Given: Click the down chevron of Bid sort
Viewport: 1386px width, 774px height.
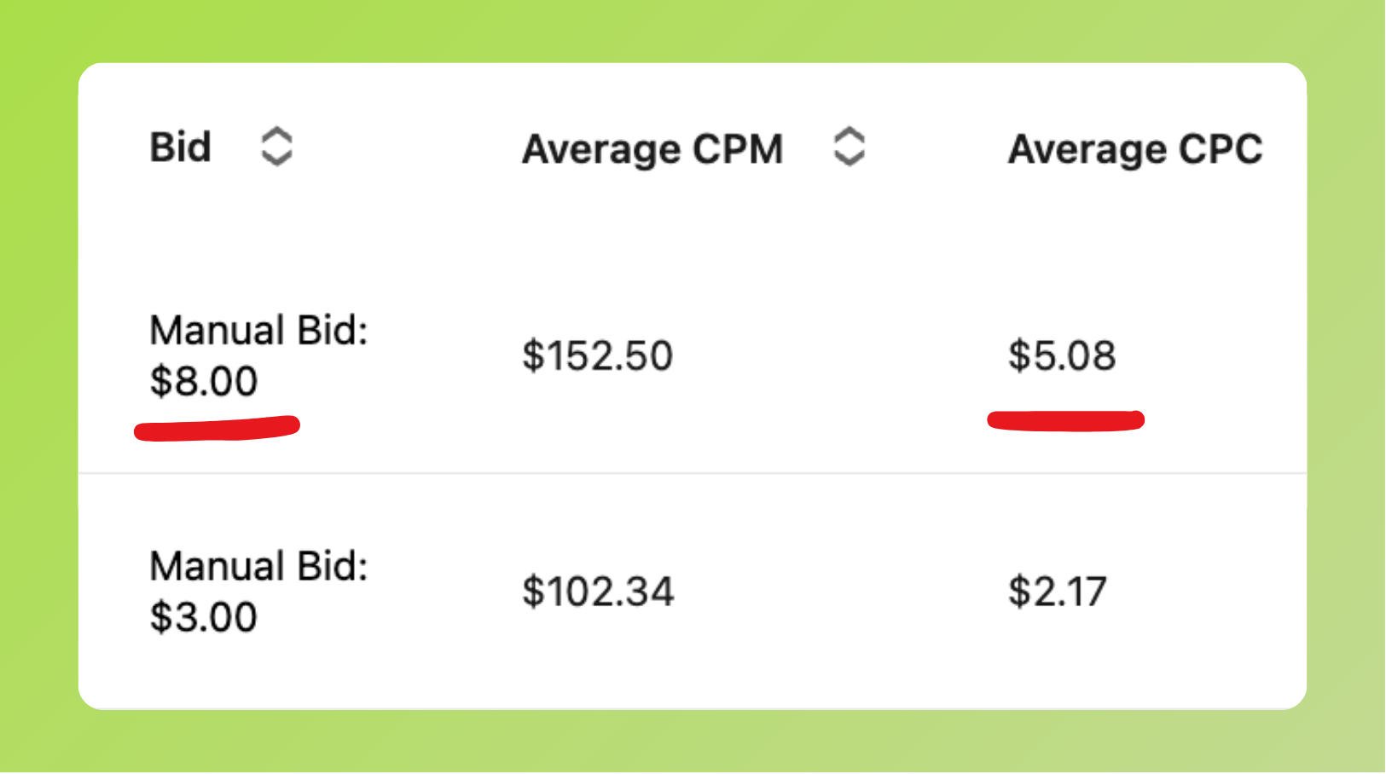Looking at the screenshot, I should click(x=276, y=159).
